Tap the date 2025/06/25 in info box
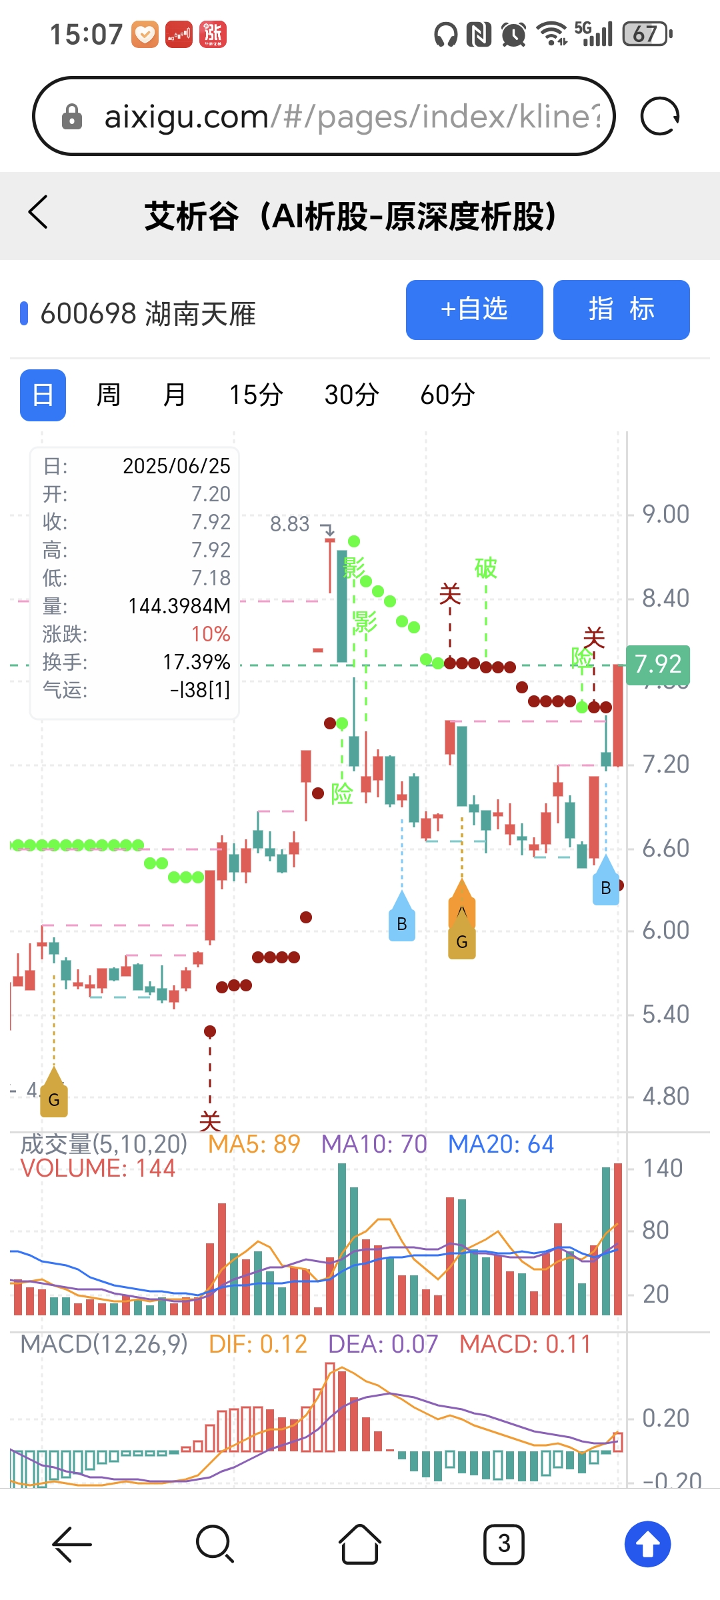Screen dimensions: 720x1600 [177, 466]
